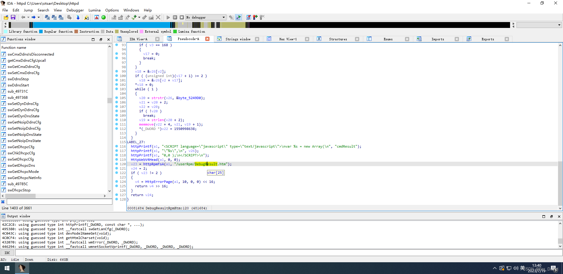Open the Search menu

(x=43, y=10)
